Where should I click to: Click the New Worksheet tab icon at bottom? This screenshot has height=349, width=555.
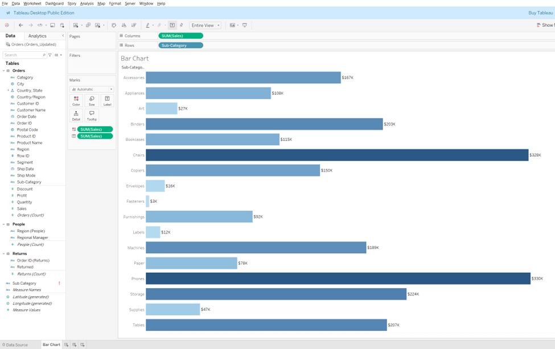(x=66, y=344)
